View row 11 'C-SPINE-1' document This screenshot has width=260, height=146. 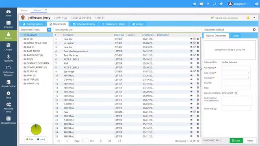pyautogui.click(x=191, y=79)
